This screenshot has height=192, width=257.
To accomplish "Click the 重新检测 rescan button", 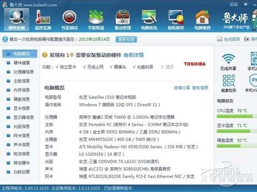I will 126,39.
